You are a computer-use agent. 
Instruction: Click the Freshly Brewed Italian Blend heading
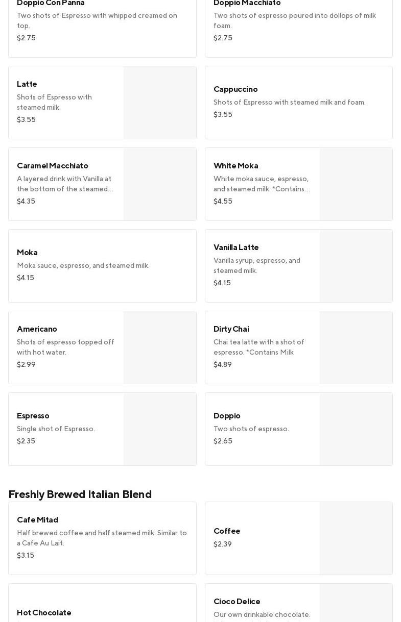80,494
